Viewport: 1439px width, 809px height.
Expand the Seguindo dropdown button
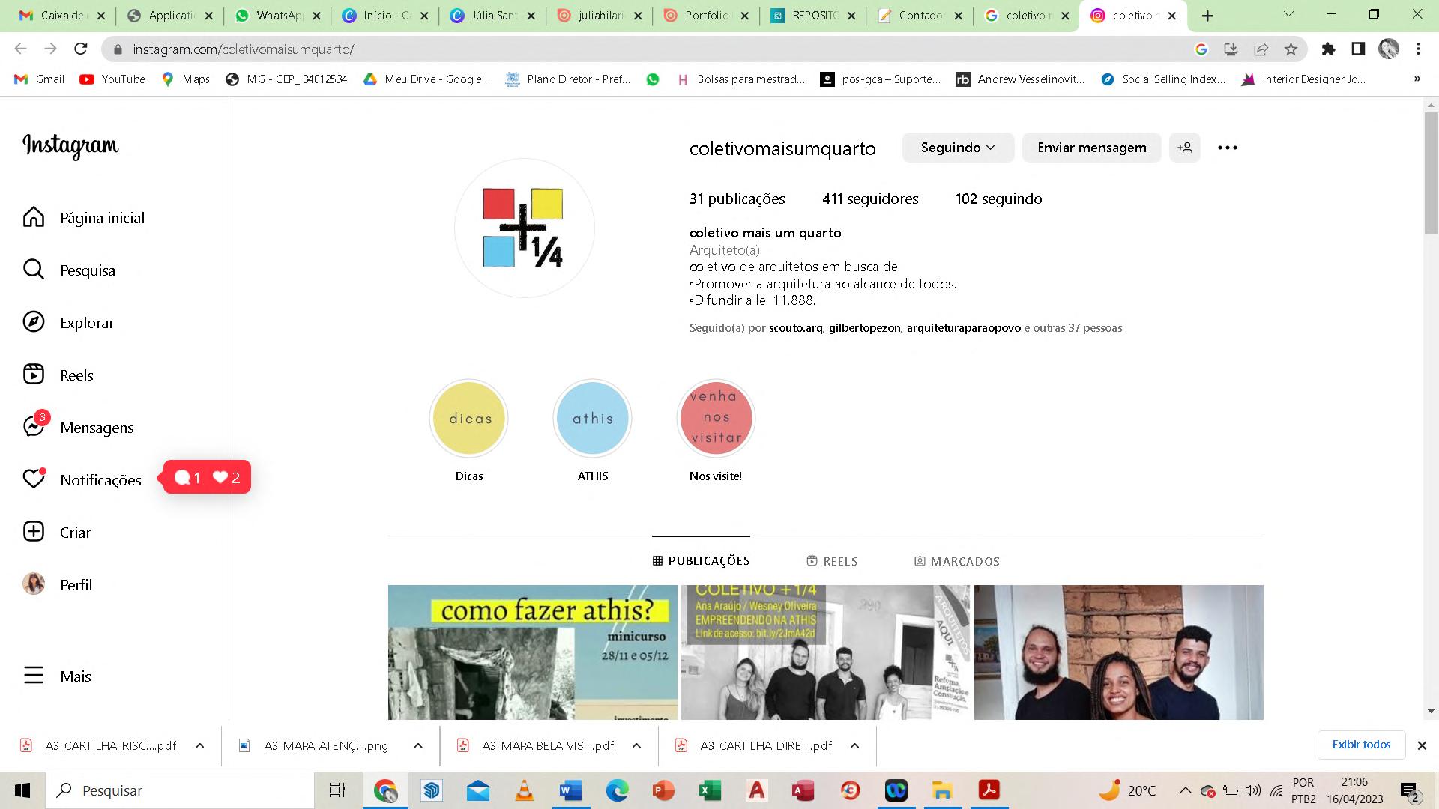coord(958,148)
